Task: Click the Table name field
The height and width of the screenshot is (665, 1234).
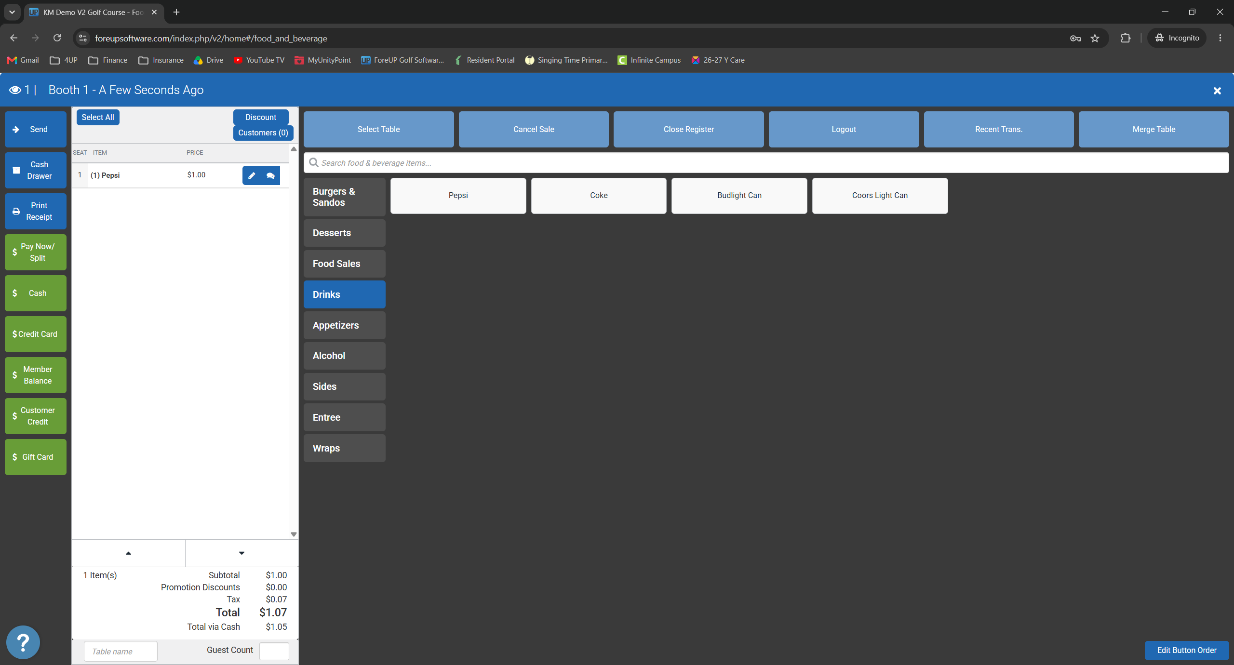Action: click(121, 652)
